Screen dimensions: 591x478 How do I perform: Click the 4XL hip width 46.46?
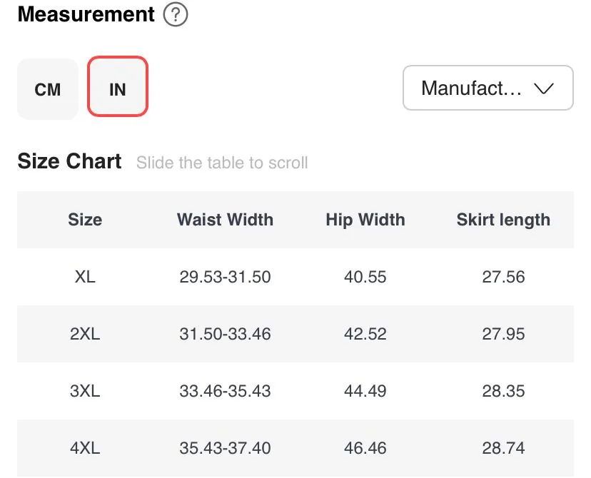365,448
